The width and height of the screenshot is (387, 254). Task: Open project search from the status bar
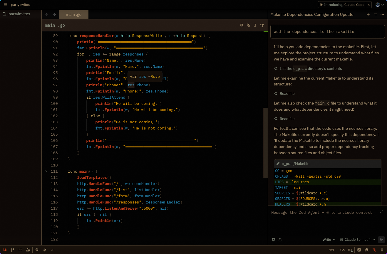(37, 250)
